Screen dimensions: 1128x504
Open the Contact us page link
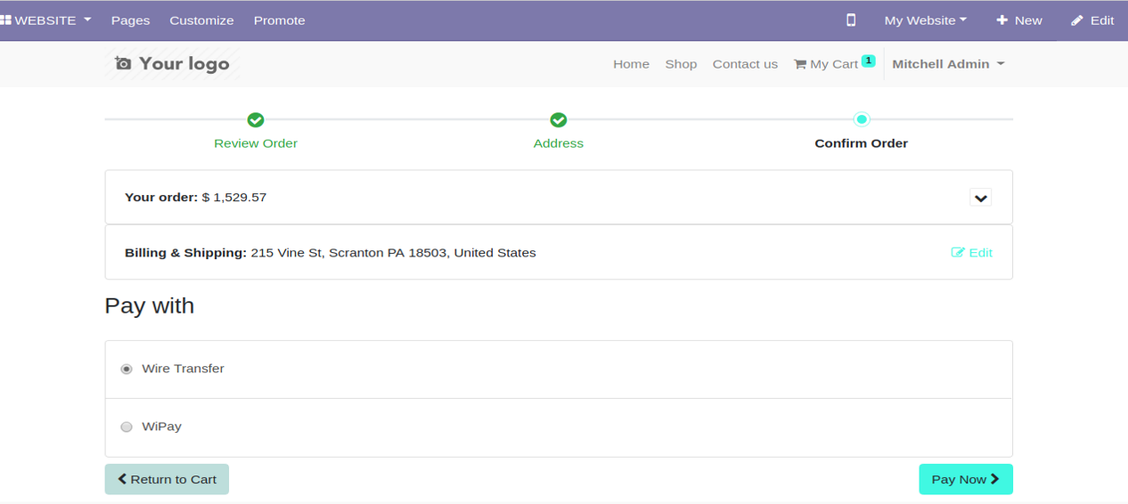745,64
